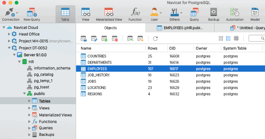Screen dimensions: 265x139
Task: Expand the Head Office project
Action: (x=9, y=34)
